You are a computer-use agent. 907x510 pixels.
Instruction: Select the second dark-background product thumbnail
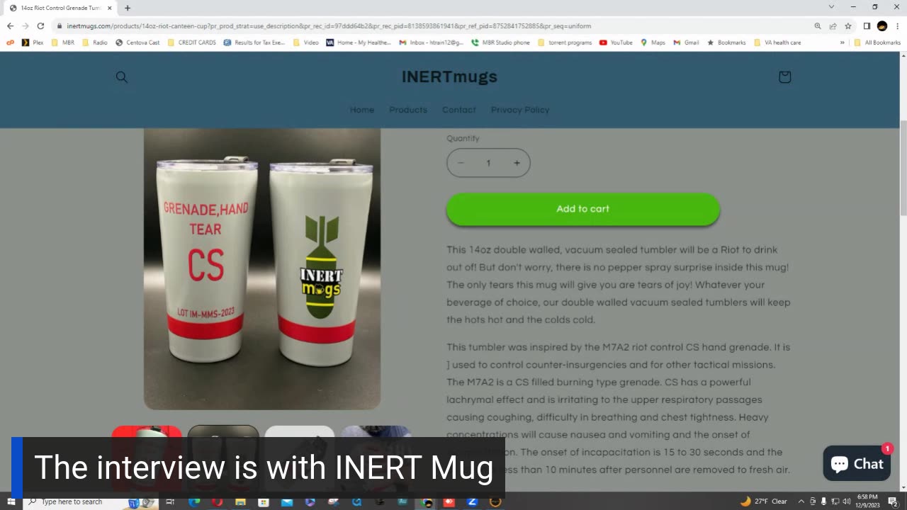pyautogui.click(x=223, y=432)
